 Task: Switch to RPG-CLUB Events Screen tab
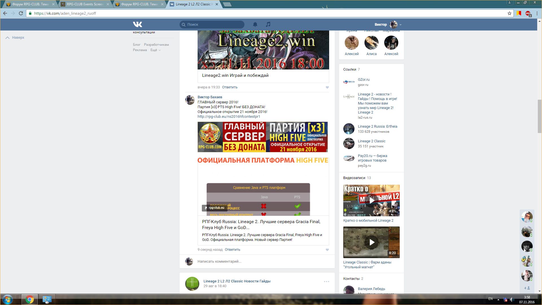(x=85, y=4)
